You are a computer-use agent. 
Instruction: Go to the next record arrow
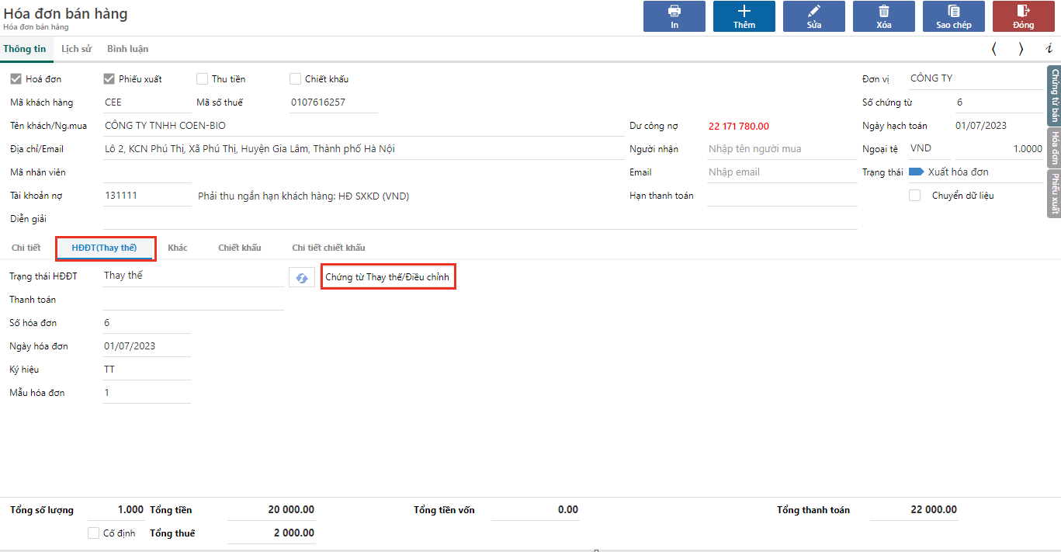pos(1021,49)
